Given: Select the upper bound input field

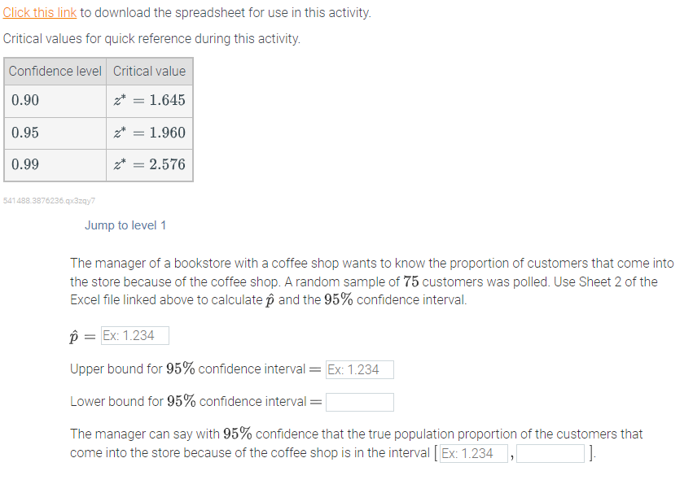Looking at the screenshot, I should pyautogui.click(x=359, y=369).
